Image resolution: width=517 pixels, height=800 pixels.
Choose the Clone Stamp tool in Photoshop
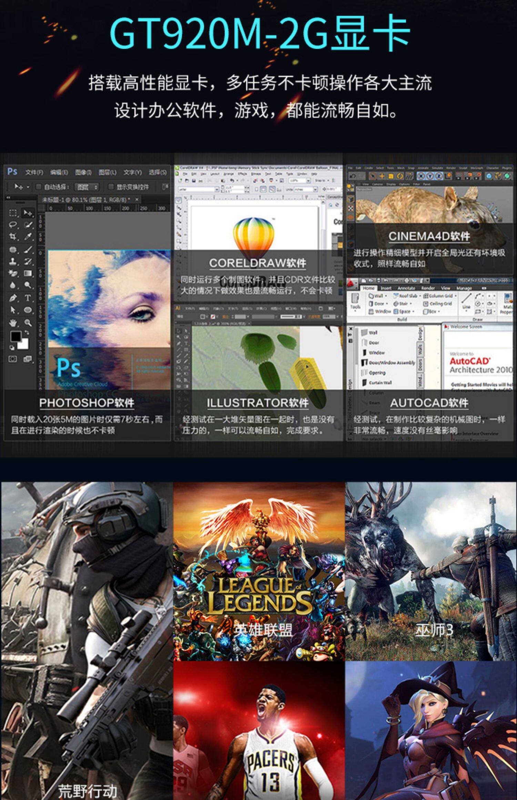(x=13, y=261)
